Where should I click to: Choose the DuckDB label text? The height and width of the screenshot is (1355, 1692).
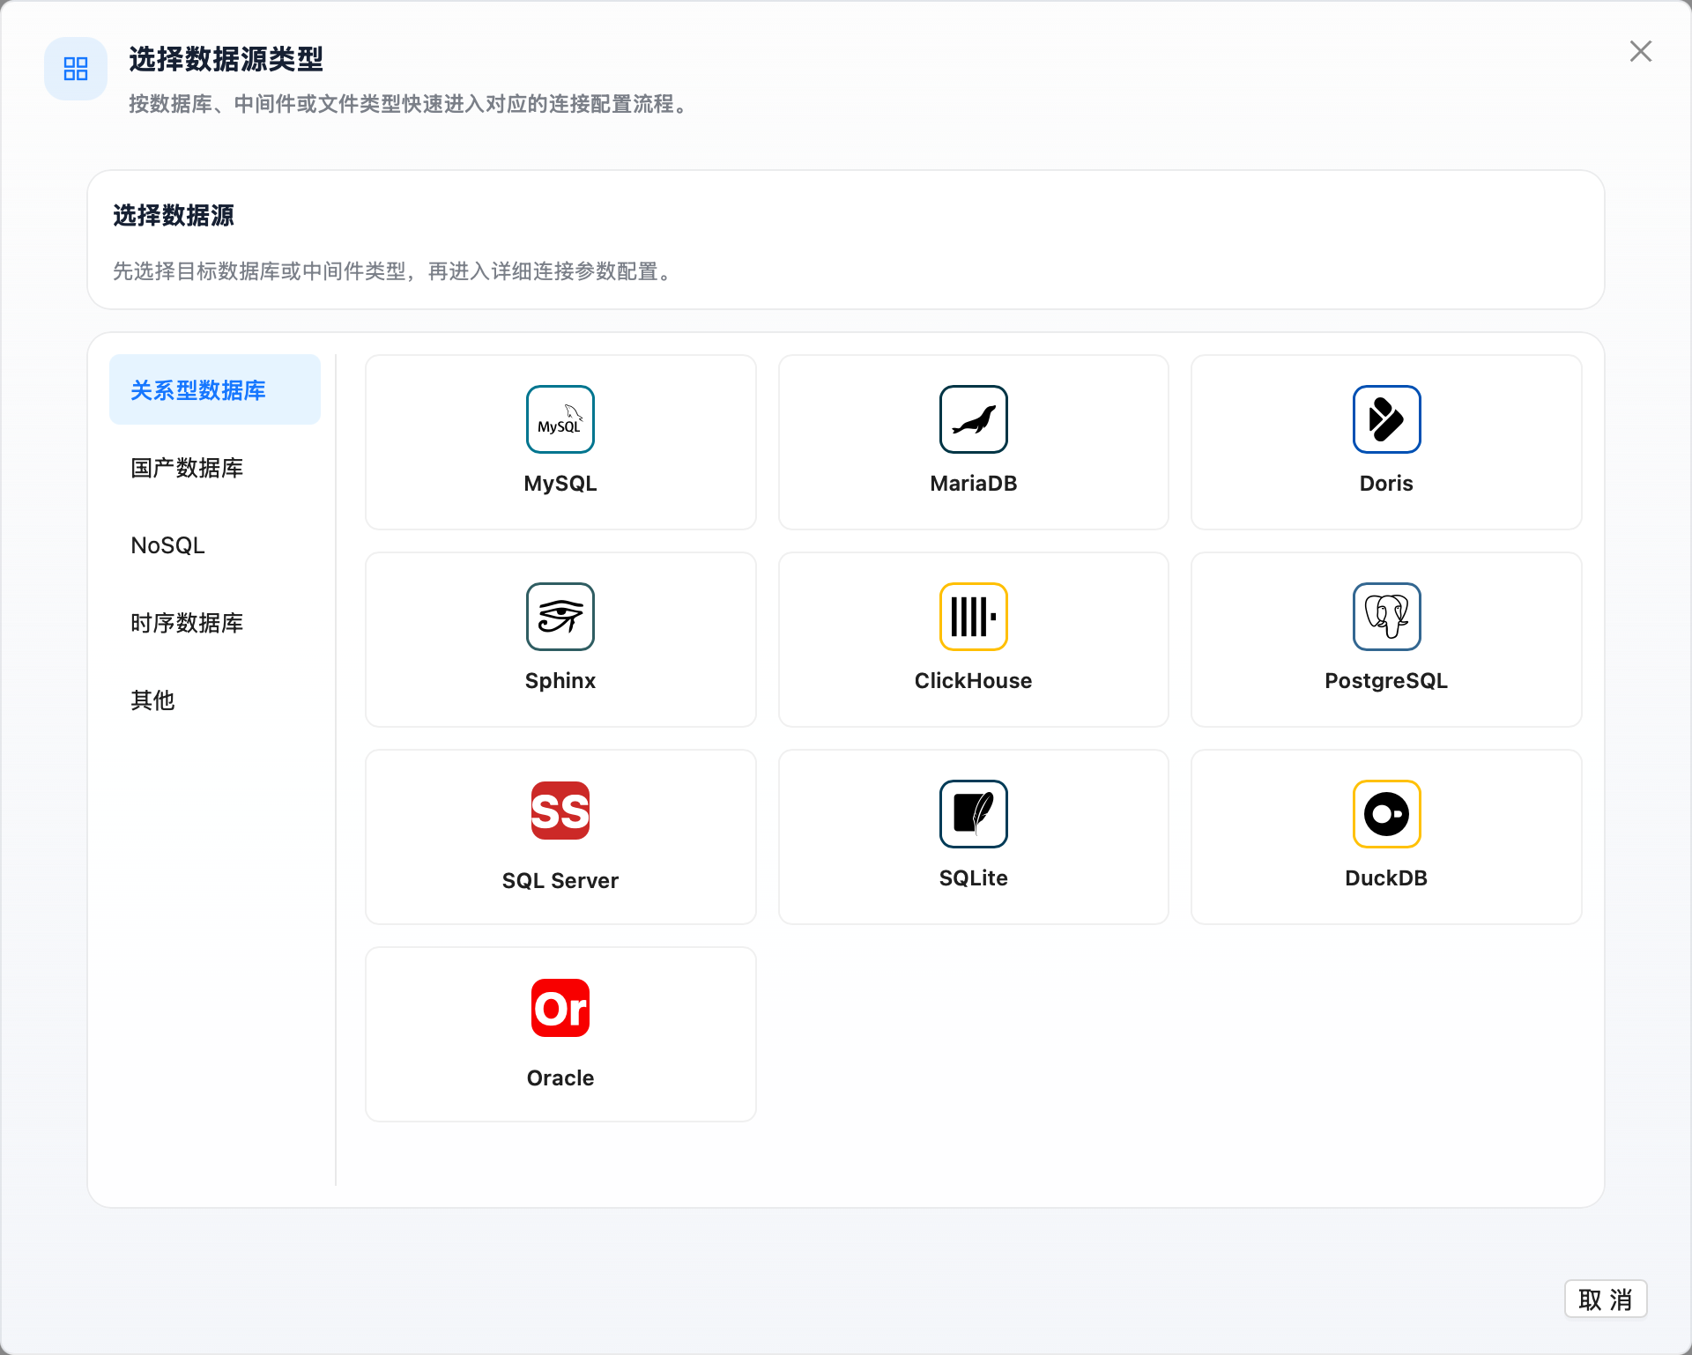pyautogui.click(x=1386, y=877)
